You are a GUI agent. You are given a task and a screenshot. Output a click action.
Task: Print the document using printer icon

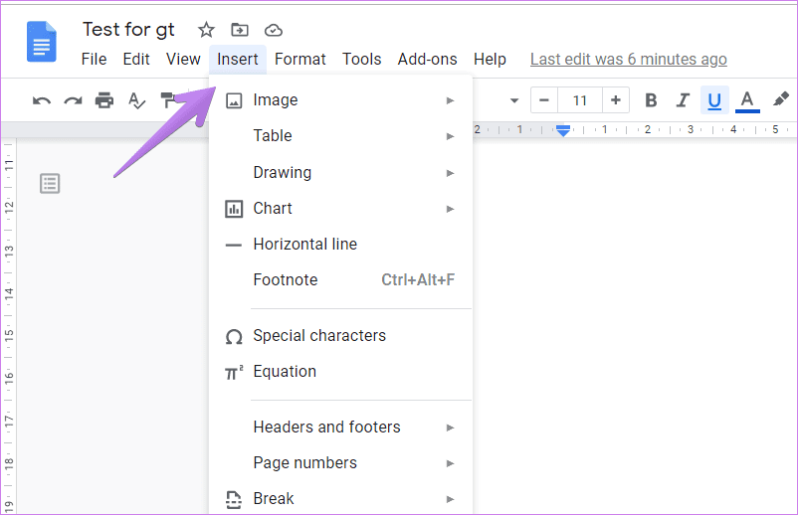[x=104, y=100]
